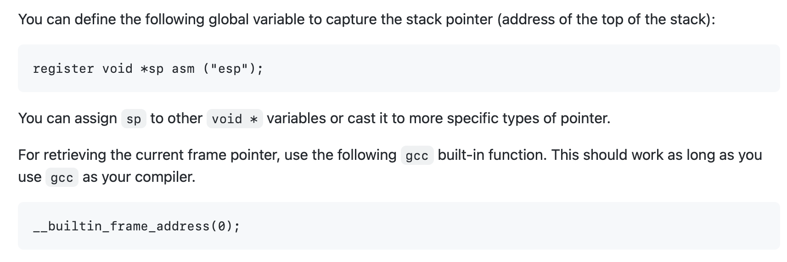Viewport: 787px width, 262px height.
Task: Click the '*sp' token in the code block
Action: 152,69
